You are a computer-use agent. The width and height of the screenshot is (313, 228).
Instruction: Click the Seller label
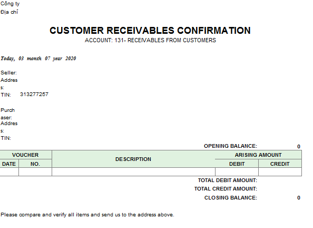[x=8, y=73]
